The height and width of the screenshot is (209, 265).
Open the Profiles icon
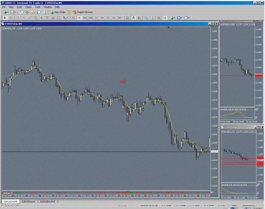point(12,12)
